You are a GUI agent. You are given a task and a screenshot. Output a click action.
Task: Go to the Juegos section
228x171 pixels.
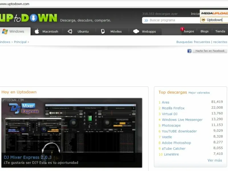189,31
